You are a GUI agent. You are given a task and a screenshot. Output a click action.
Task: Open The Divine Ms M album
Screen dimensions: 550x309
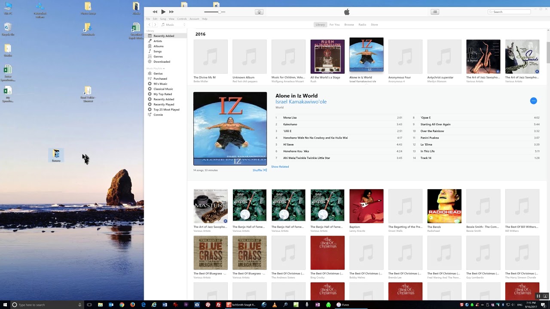pos(211,57)
